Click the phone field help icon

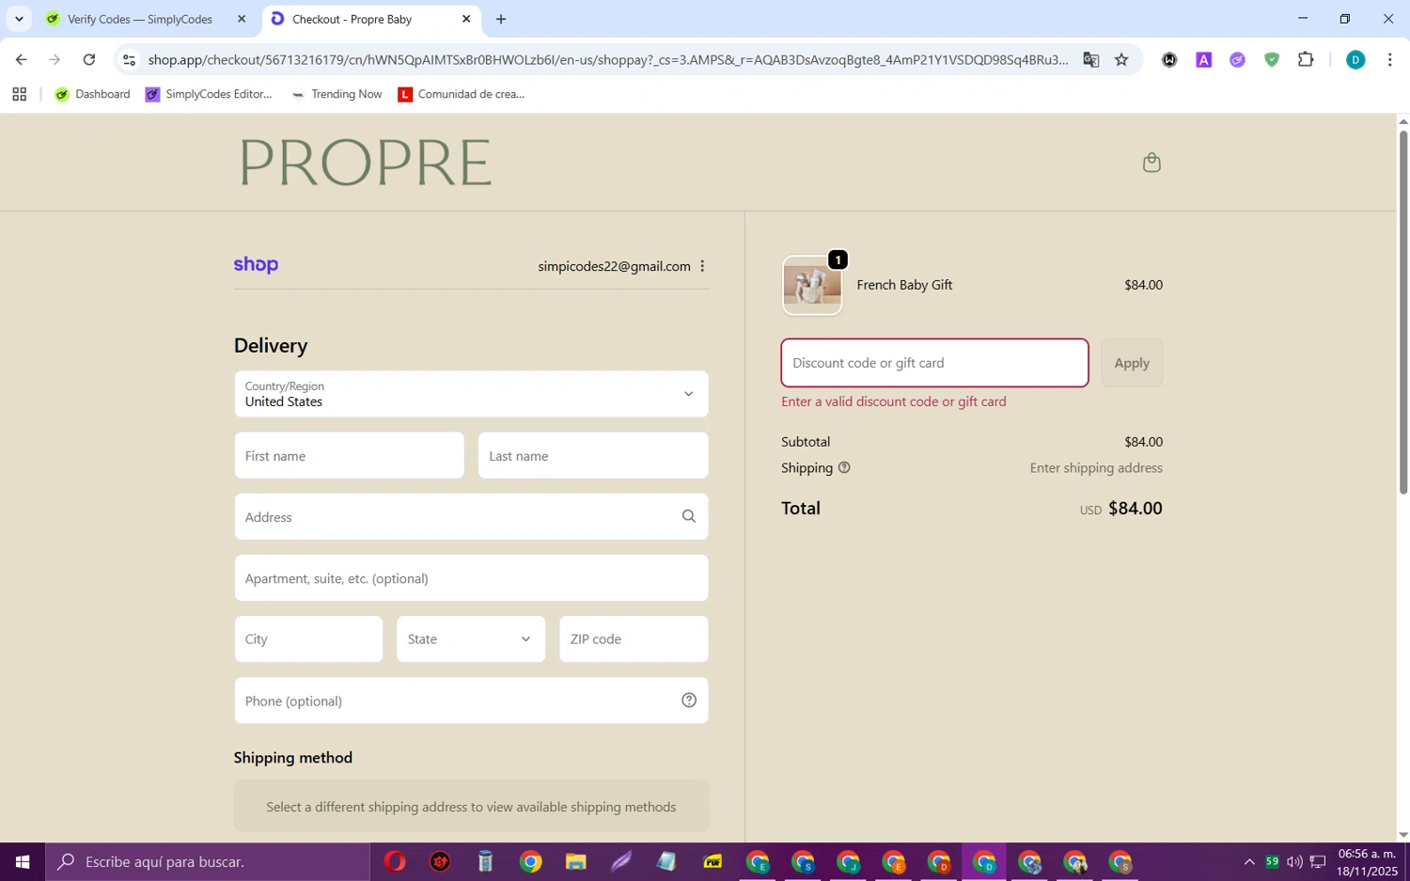coord(689,700)
